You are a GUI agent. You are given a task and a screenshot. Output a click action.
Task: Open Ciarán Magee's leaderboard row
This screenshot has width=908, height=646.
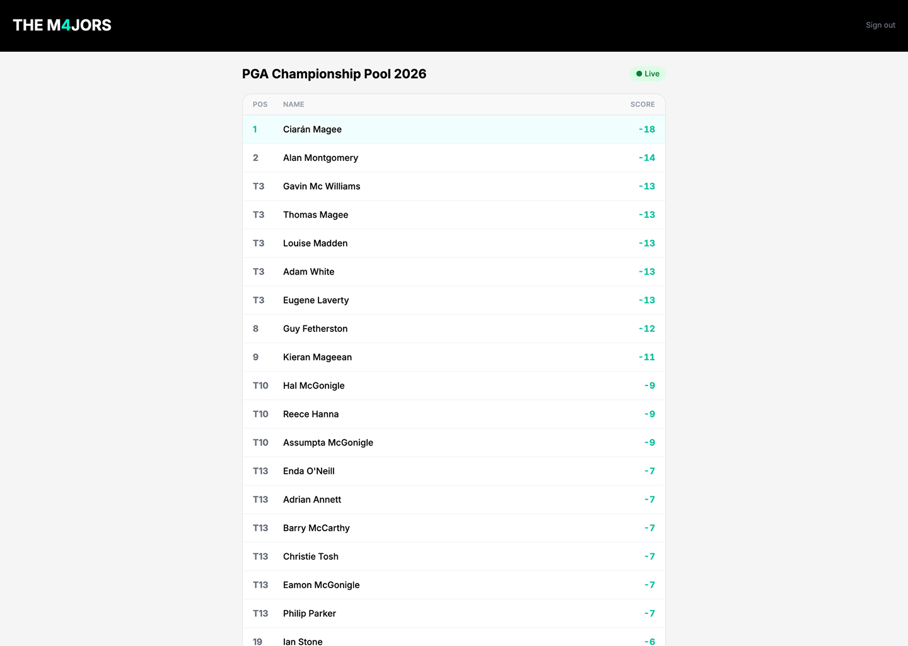click(x=454, y=129)
